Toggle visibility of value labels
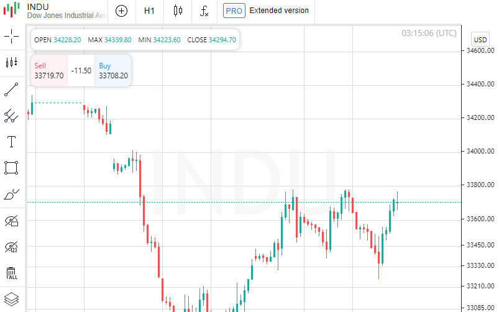 click(11, 247)
